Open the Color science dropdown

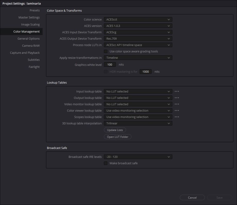138,20
